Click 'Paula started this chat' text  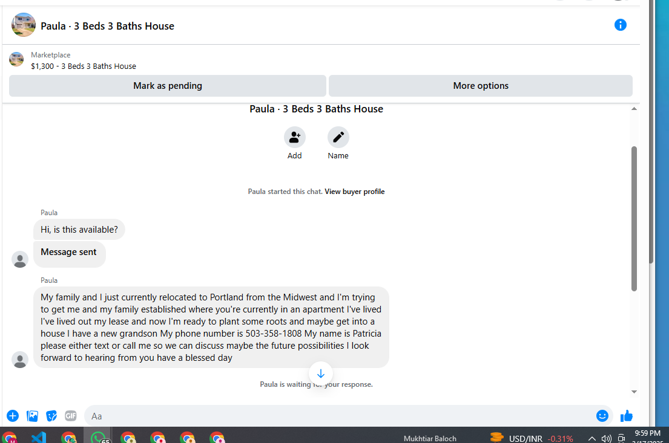point(285,192)
